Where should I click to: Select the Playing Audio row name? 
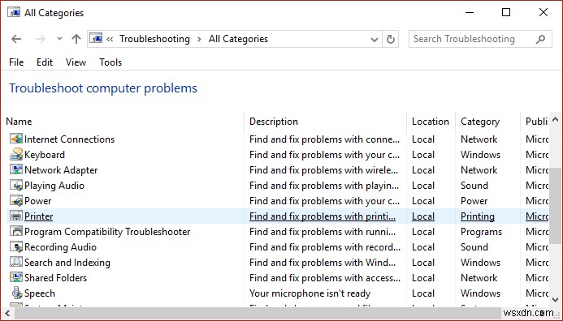click(x=54, y=185)
